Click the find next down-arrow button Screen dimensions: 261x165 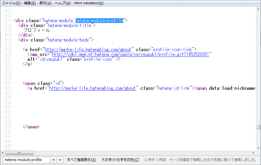[60, 160]
